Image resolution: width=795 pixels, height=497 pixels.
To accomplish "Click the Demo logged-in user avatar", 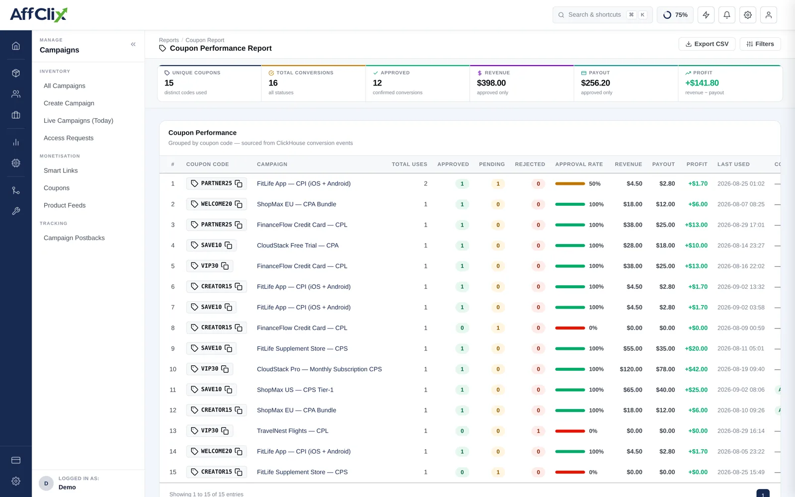I will [x=46, y=483].
